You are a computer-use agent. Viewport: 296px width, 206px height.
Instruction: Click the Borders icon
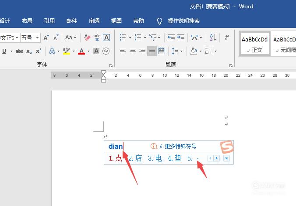point(208,51)
